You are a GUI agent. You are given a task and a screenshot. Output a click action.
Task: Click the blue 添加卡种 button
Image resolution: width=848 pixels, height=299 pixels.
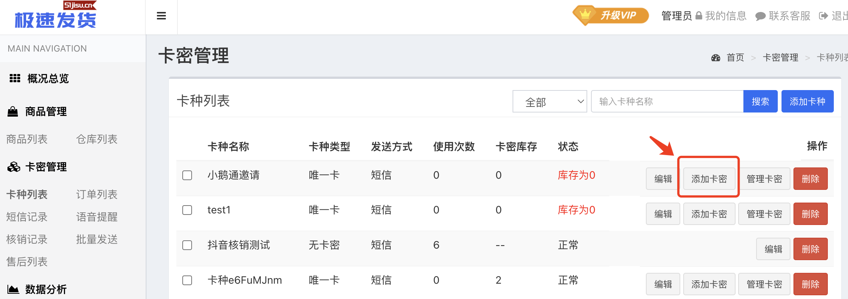807,101
